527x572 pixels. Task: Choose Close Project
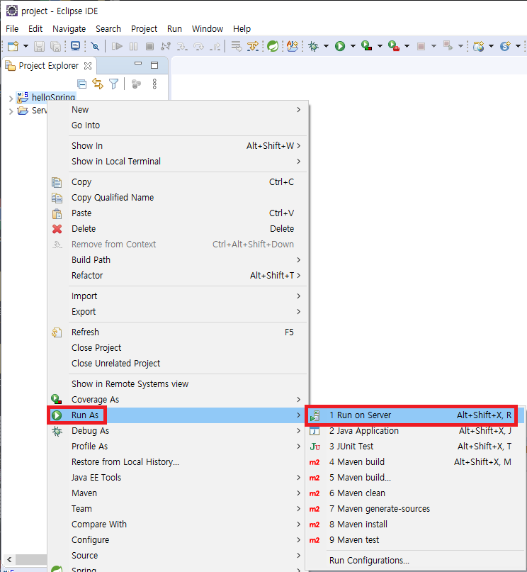pyautogui.click(x=178, y=347)
